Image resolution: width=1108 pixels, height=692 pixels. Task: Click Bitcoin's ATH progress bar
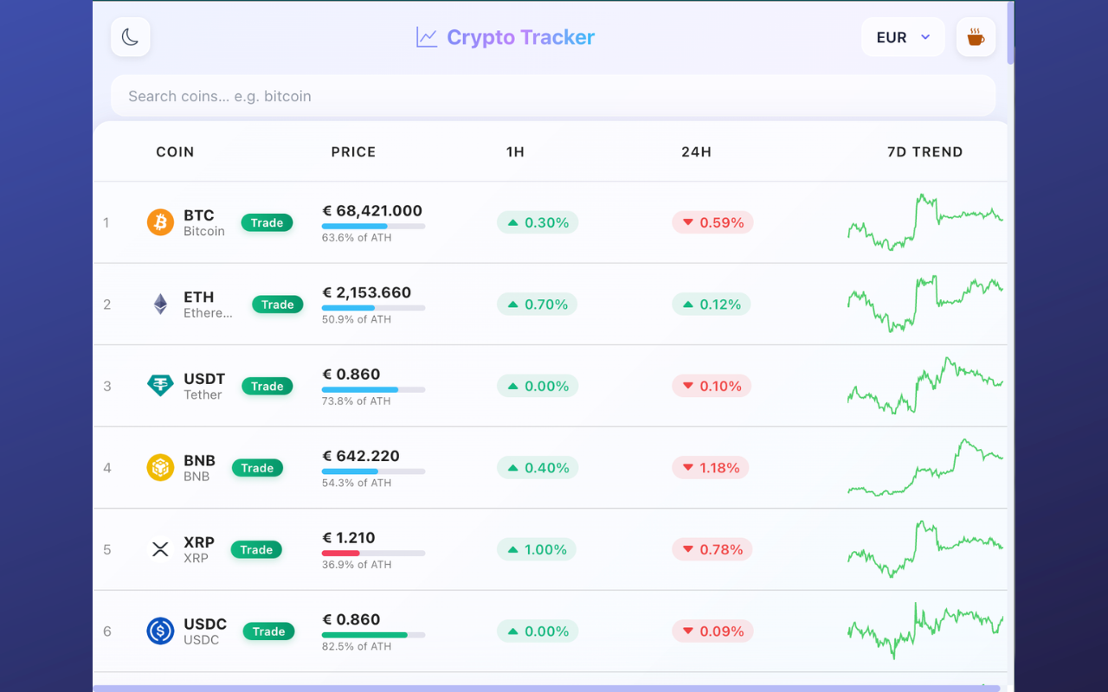tap(373, 226)
